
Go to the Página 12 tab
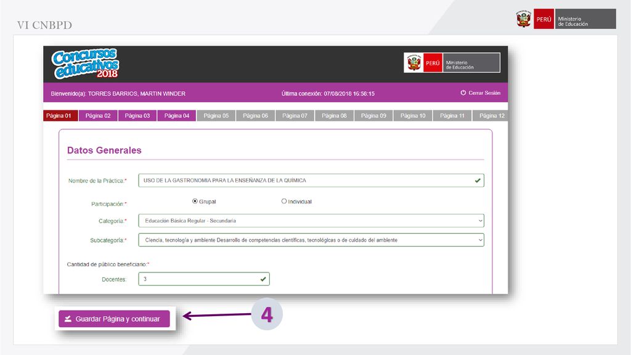coord(491,115)
